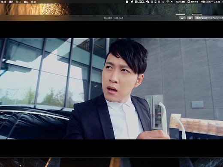Open the 显示 menu
The width and height of the screenshot is (223, 167).
click(x=11, y=2)
